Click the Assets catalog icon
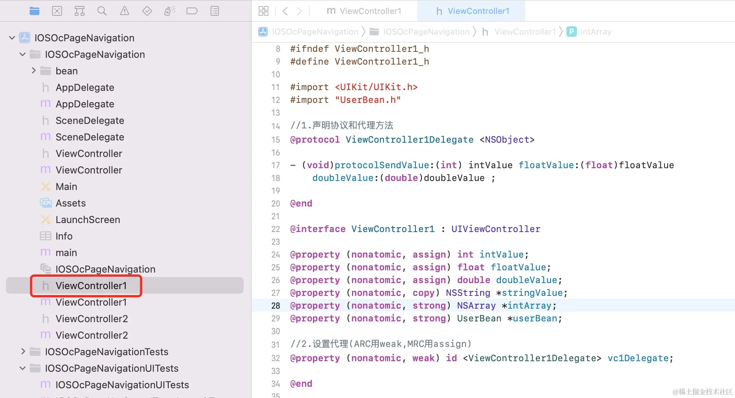 pos(46,203)
